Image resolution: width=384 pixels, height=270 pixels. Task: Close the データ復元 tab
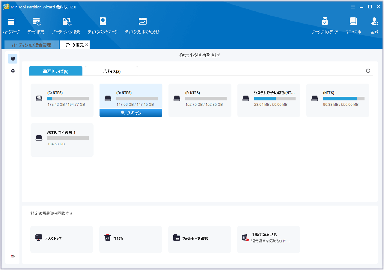[87, 45]
